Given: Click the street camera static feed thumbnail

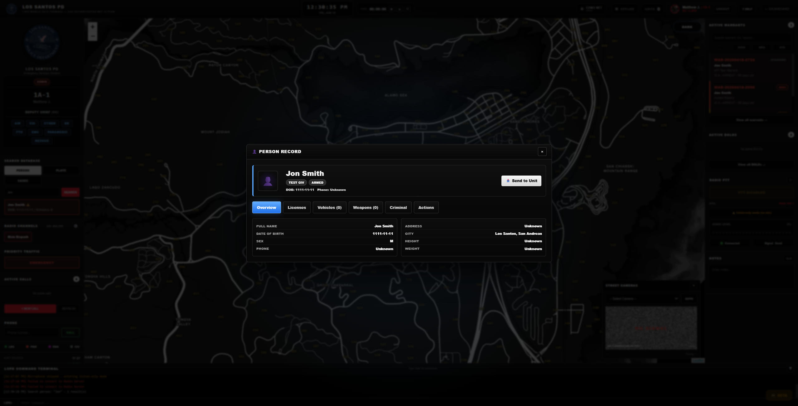Looking at the screenshot, I should (651, 328).
